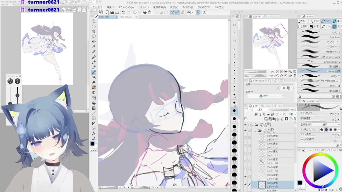Redo with the forward arrow icon
This screenshot has width=342, height=192.
(129, 12)
